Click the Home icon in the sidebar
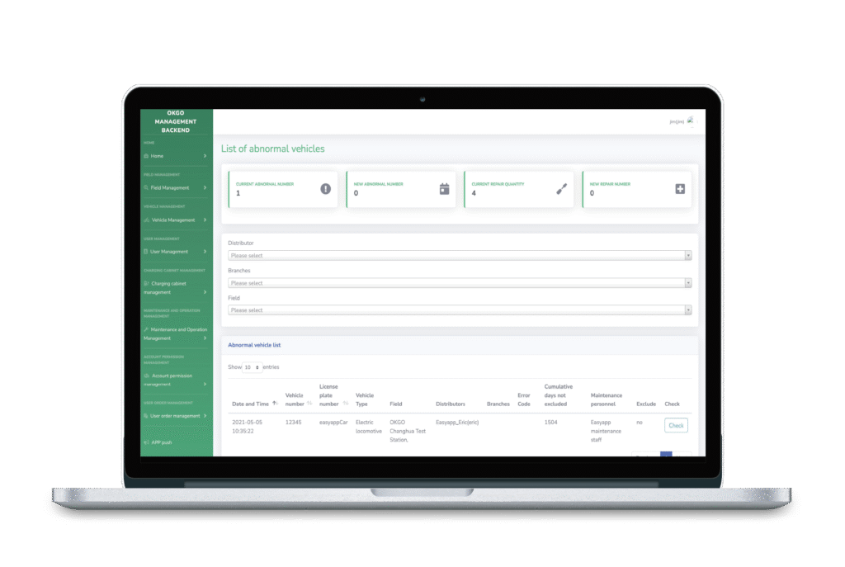Screen dimensions: 845x567 146,155
